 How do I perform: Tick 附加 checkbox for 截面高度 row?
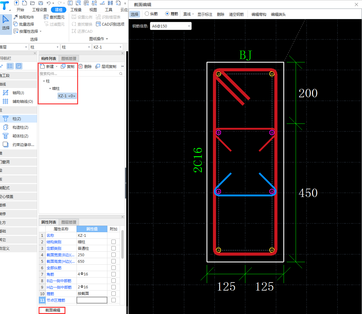coord(114,261)
